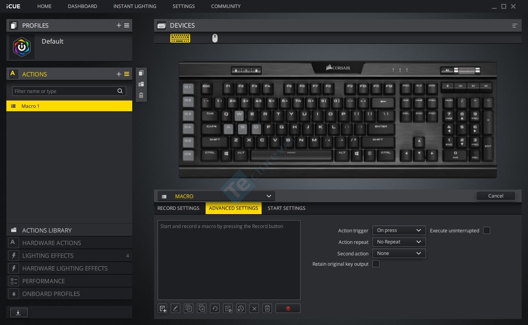
Task: Click the undo arrow icon in macro toolbar
Action: (x=215, y=308)
